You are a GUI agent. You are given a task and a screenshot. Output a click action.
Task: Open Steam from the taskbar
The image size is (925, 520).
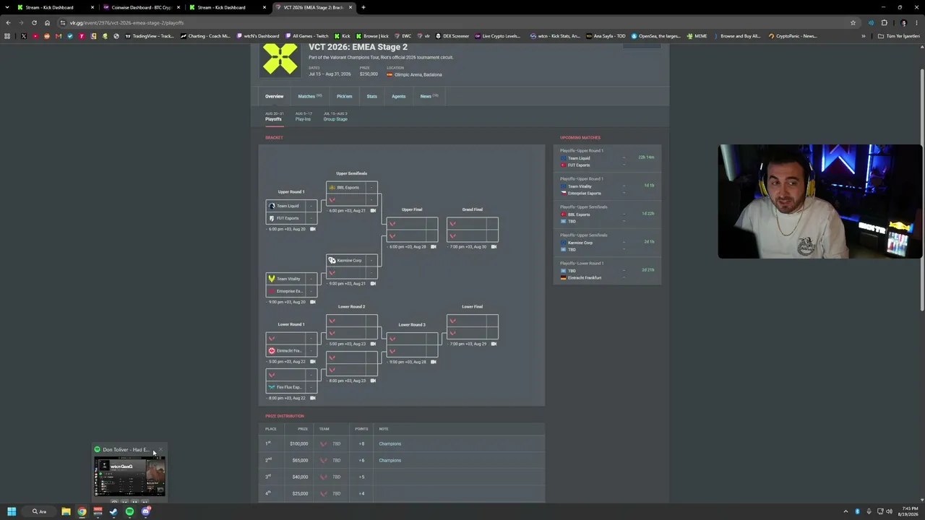[113, 511]
